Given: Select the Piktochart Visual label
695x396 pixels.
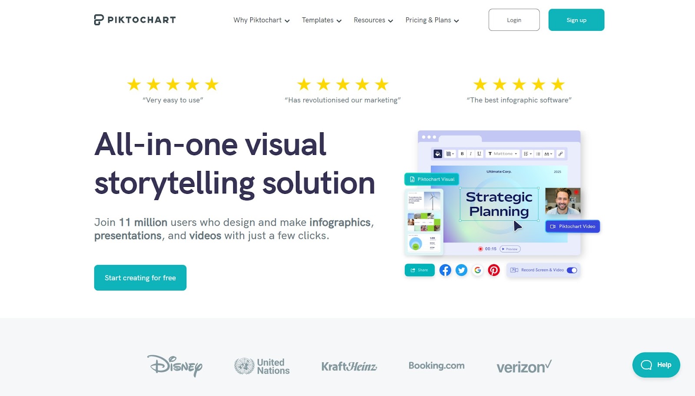Looking at the screenshot, I should [432, 179].
